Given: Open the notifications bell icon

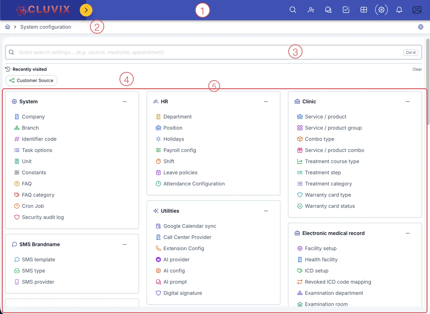Looking at the screenshot, I should click(399, 10).
